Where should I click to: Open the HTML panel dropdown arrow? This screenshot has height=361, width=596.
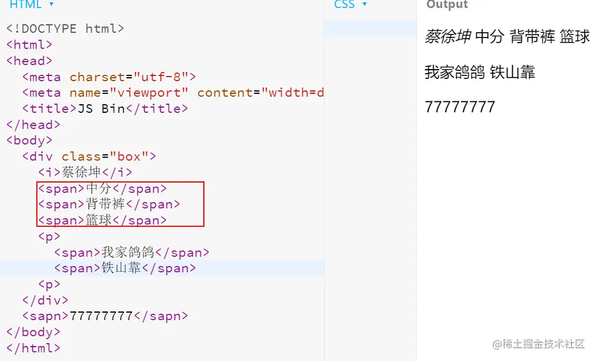(x=51, y=4)
